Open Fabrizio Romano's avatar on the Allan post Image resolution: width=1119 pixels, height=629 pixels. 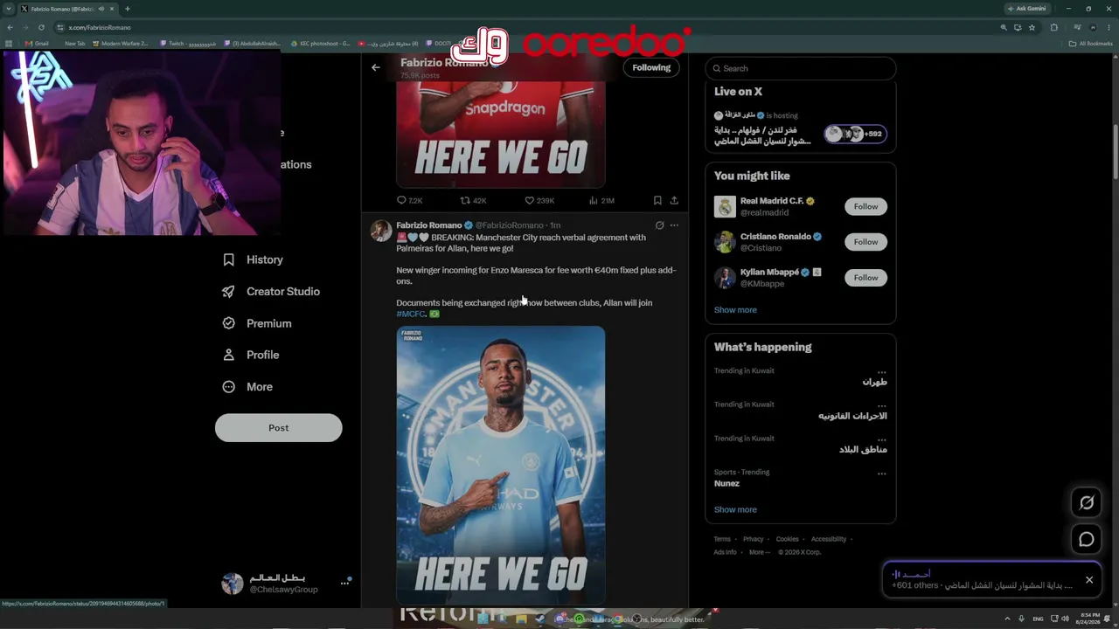click(x=381, y=231)
